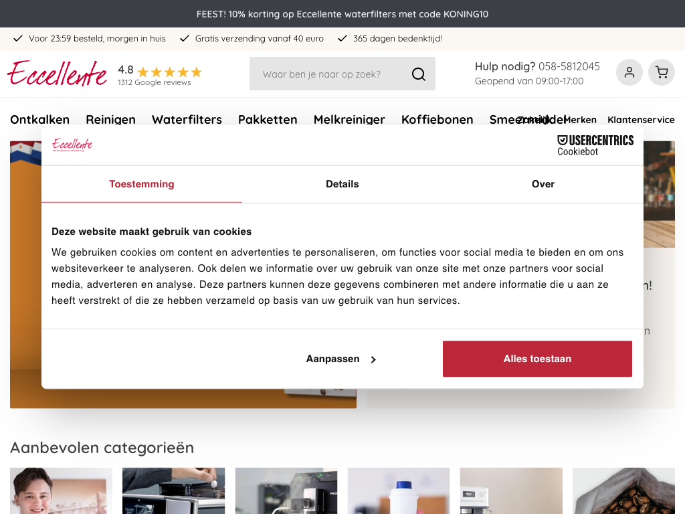This screenshot has width=685, height=514.
Task: Open the Waterfilters menu
Action: click(187, 120)
